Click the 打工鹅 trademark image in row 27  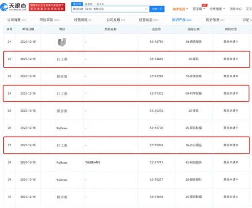coord(62,145)
